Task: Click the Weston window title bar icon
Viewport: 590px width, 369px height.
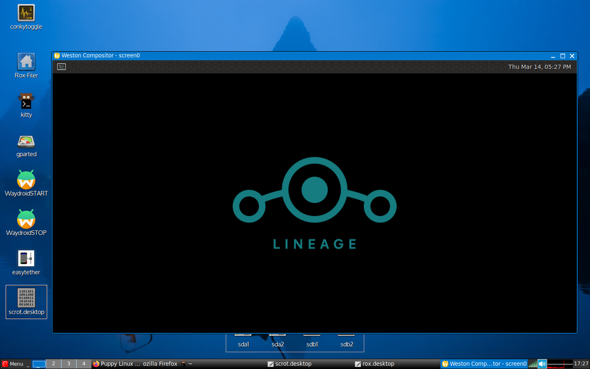Action: pyautogui.click(x=57, y=56)
